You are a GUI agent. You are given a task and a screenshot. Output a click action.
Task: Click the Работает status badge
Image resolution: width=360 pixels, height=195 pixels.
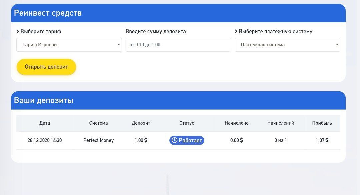coord(187,140)
